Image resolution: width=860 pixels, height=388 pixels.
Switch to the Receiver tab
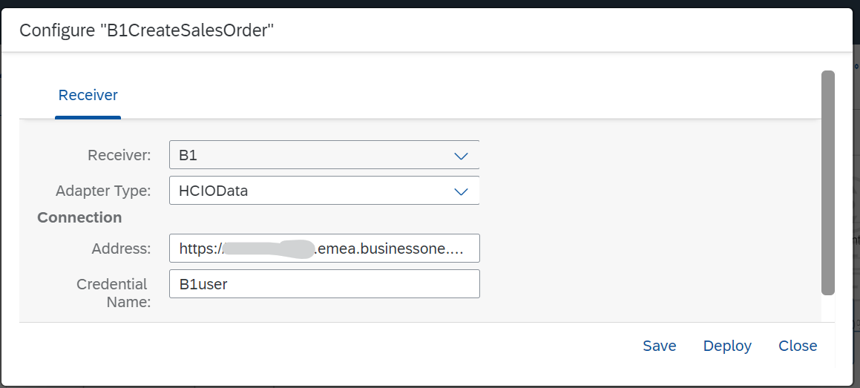click(x=88, y=95)
